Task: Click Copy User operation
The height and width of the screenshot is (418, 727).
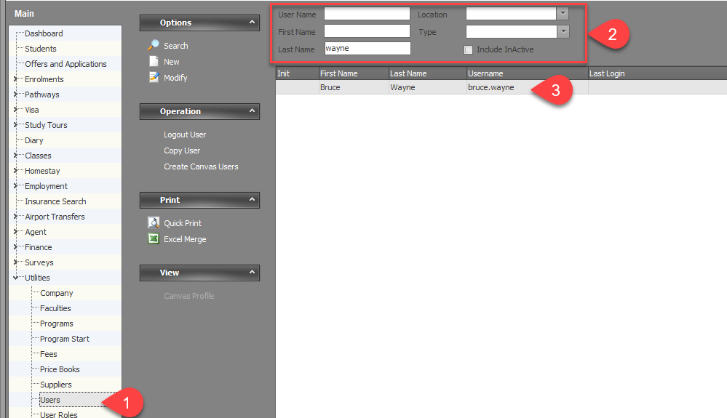Action: click(182, 150)
